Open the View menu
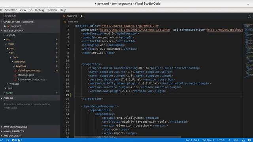 click(x=23, y=10)
